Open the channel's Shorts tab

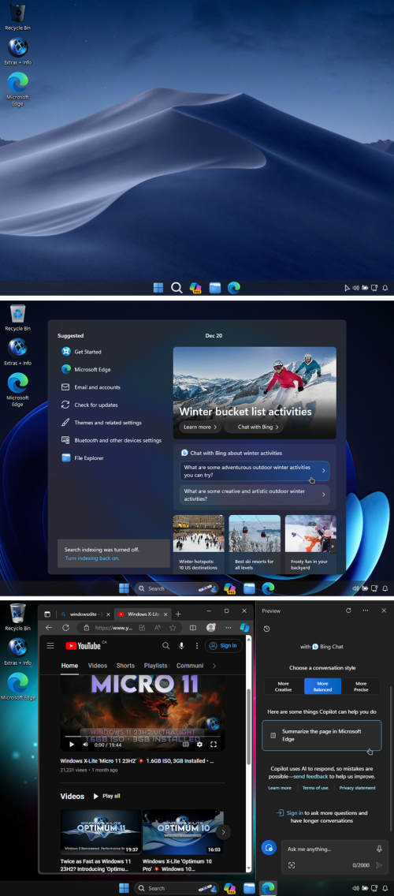coord(125,666)
